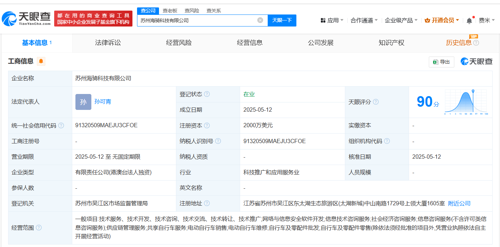This screenshot has height=247, width=500.
Task: Switch to the 知识产权 tab
Action: 391,43
